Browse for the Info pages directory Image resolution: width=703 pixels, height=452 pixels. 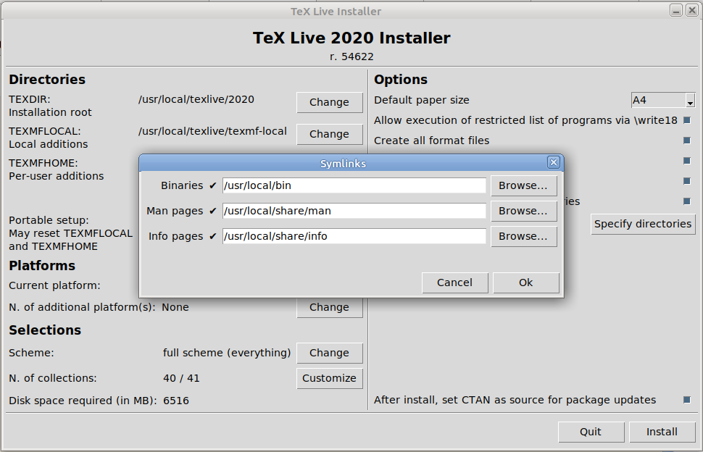tap(524, 237)
